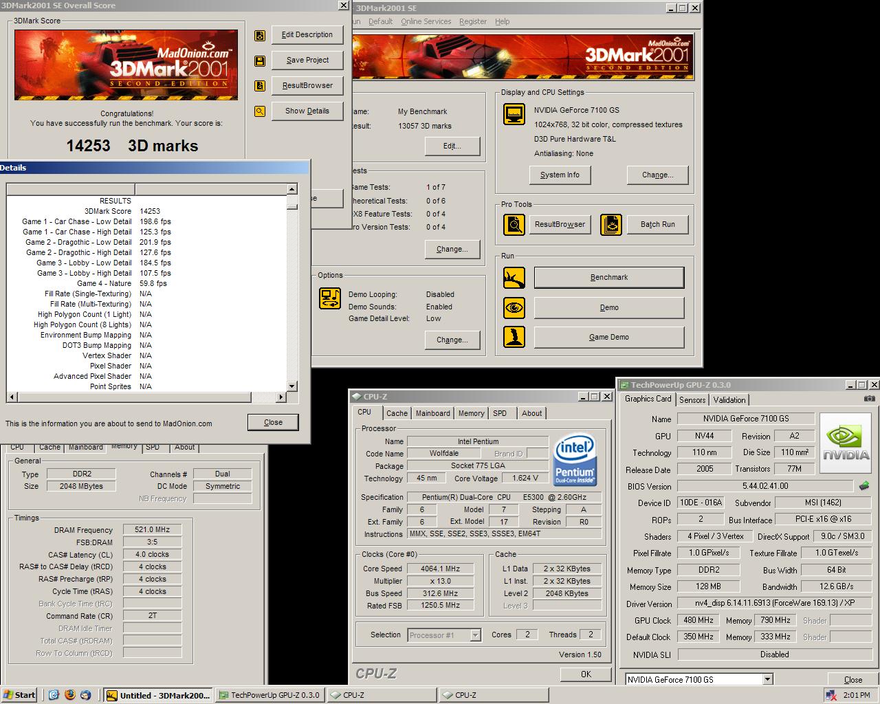Image resolution: width=880 pixels, height=704 pixels.
Task: Click the taskbar clock showing 2:01 PM
Action: (857, 695)
